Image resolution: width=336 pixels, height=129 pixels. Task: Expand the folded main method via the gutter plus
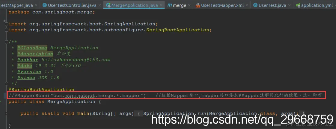tap(6, 114)
